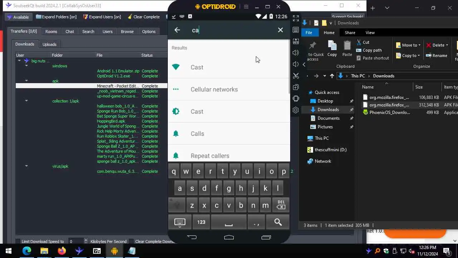Open the Delete dropdown arrow in Explorer
Viewport: 458px width, 258px height.
[447, 45]
